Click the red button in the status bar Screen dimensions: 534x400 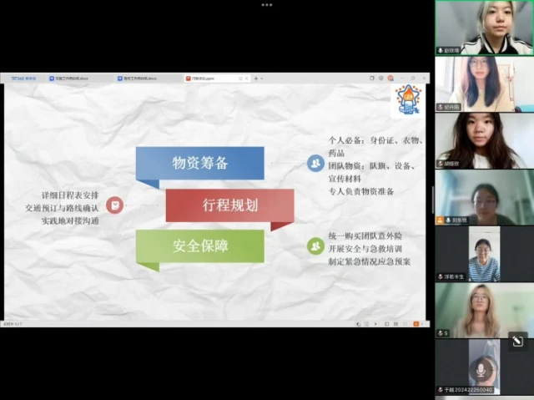pyautogui.click(x=416, y=323)
